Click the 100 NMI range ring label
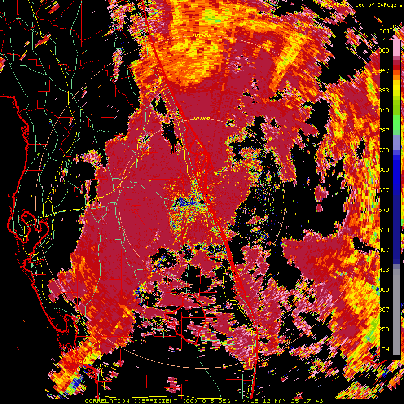The height and width of the screenshot is (404, 404). [x=202, y=35]
